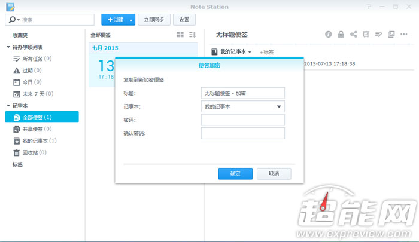
Task: Switch note list to grid view icon
Action: (x=180, y=35)
